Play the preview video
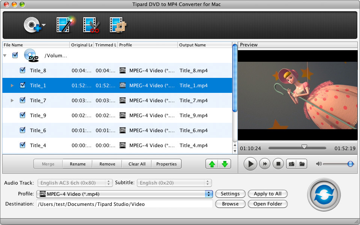 point(250,164)
